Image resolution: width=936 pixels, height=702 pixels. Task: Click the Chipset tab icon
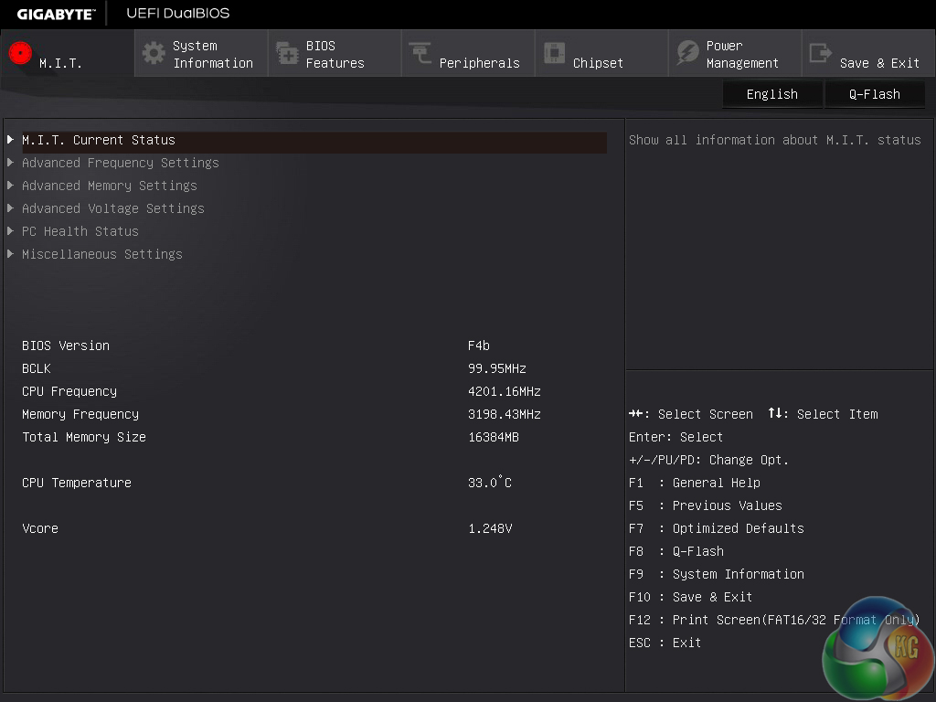pyautogui.click(x=554, y=53)
